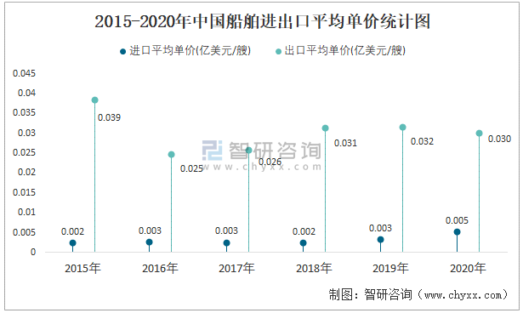Viewport: 523px width, 313px height.
Task: Click the 2015 export marker labeled 0.039
Action: 94,100
